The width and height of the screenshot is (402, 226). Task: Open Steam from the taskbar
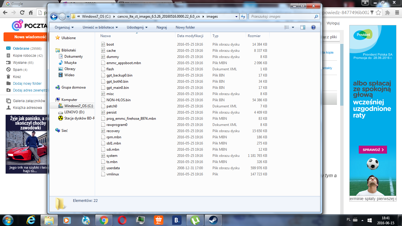click(213, 220)
